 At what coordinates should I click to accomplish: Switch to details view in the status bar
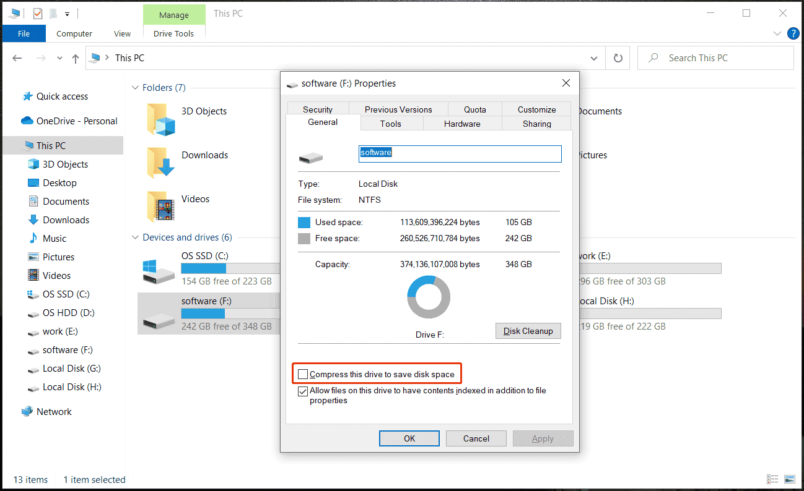(772, 479)
